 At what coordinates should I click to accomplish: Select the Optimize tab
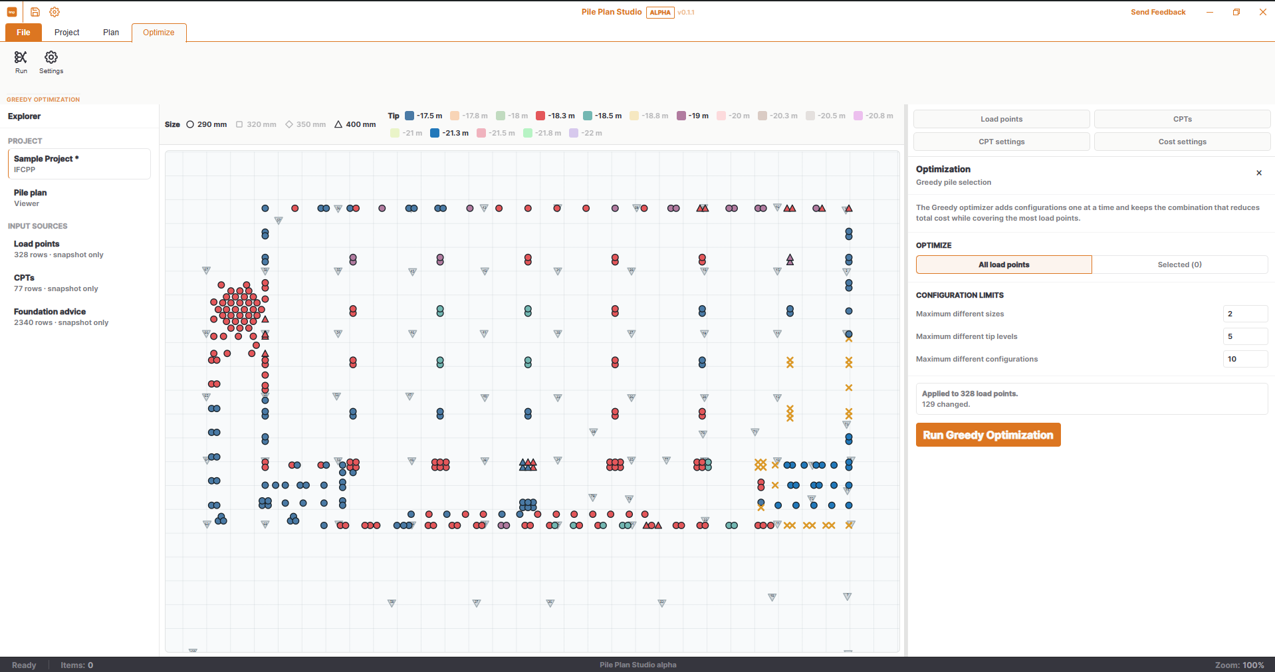(159, 32)
